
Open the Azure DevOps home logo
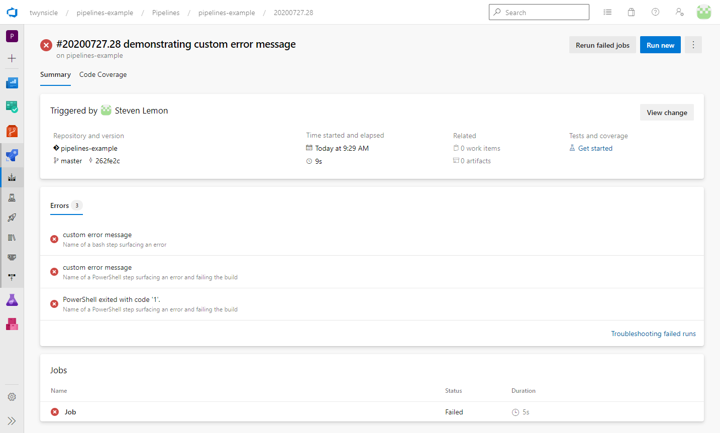(12, 13)
